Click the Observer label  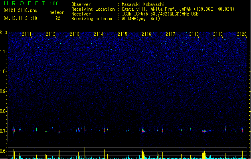pyautogui.click(x=81, y=4)
